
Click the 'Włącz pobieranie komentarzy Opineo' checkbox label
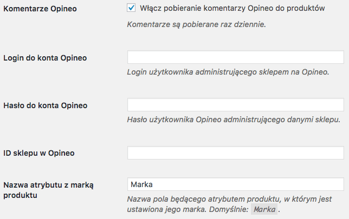(232, 9)
